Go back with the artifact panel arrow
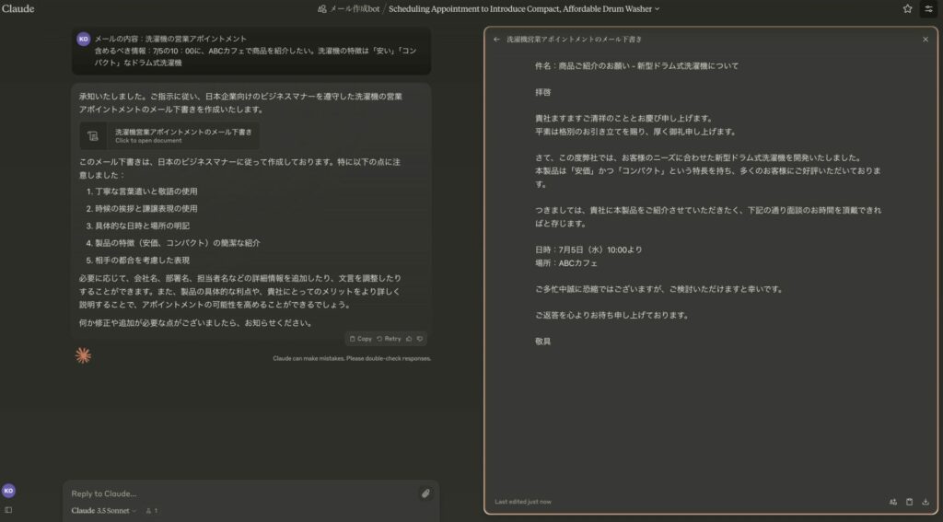 tap(496, 39)
